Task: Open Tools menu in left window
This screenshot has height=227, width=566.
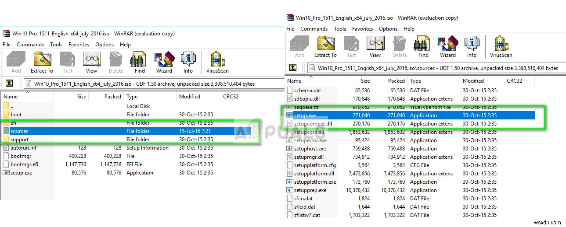Action: (56, 45)
